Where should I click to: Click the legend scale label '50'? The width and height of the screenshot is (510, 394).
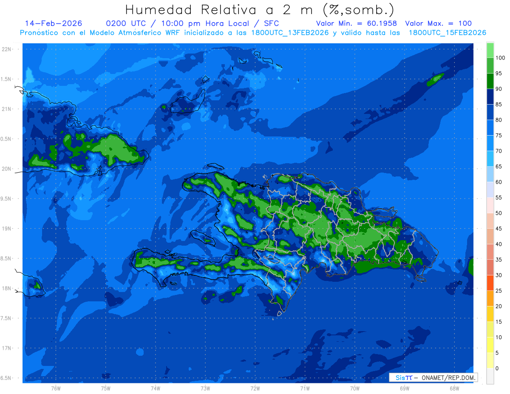499,213
